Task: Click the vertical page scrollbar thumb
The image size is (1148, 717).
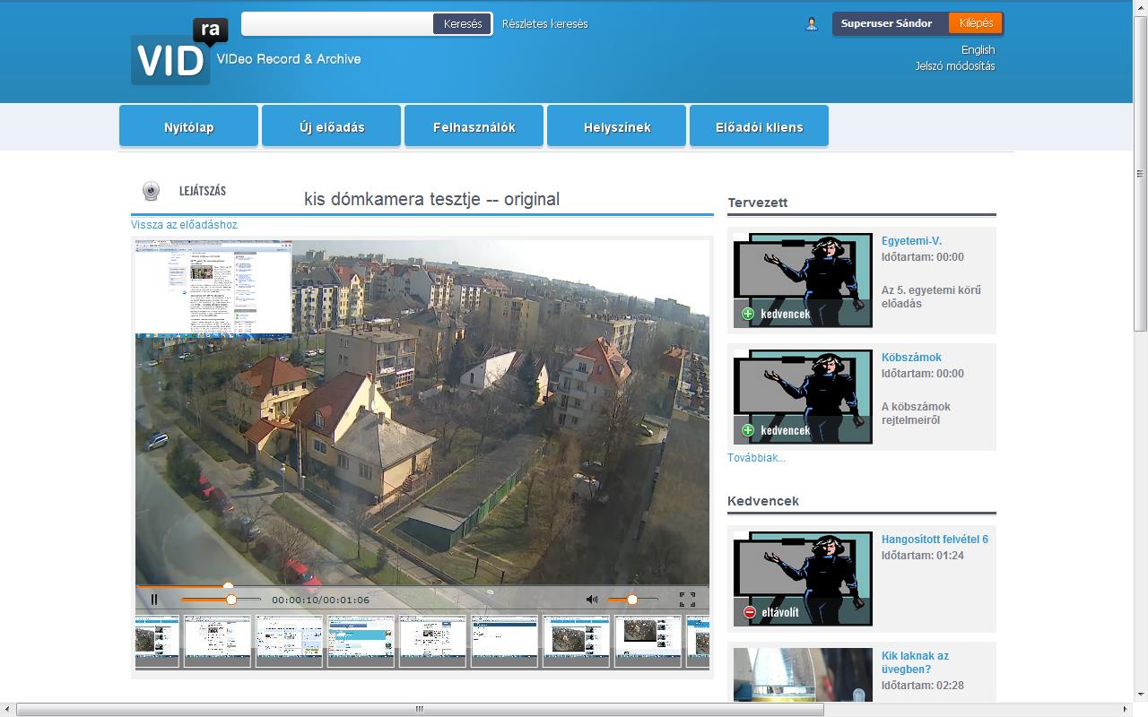Action: (1141, 173)
